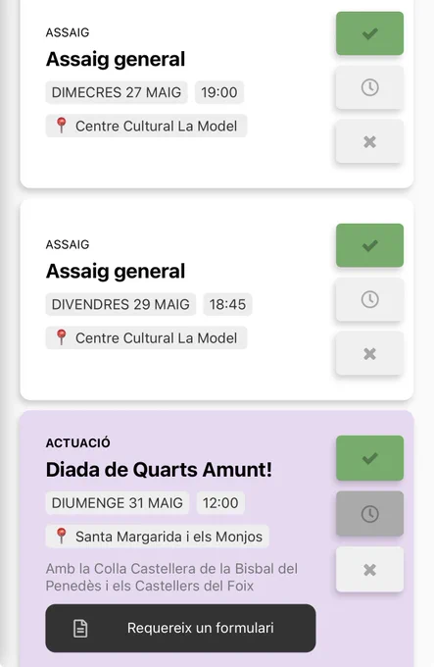Viewport: 434px width, 667px height.
Task: Open the Diada de Quarts Amunt! event title
Action: 159,470
